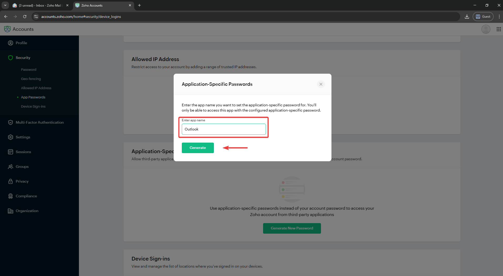Viewport: 503px width, 276px height.
Task: Open the Privacy section
Action: coord(22,181)
